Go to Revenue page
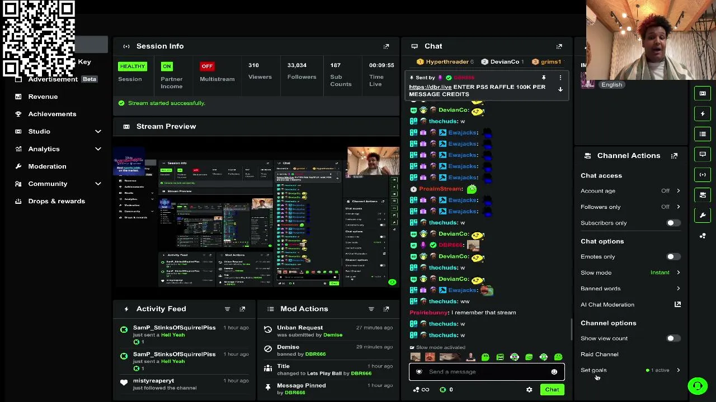 click(x=43, y=97)
